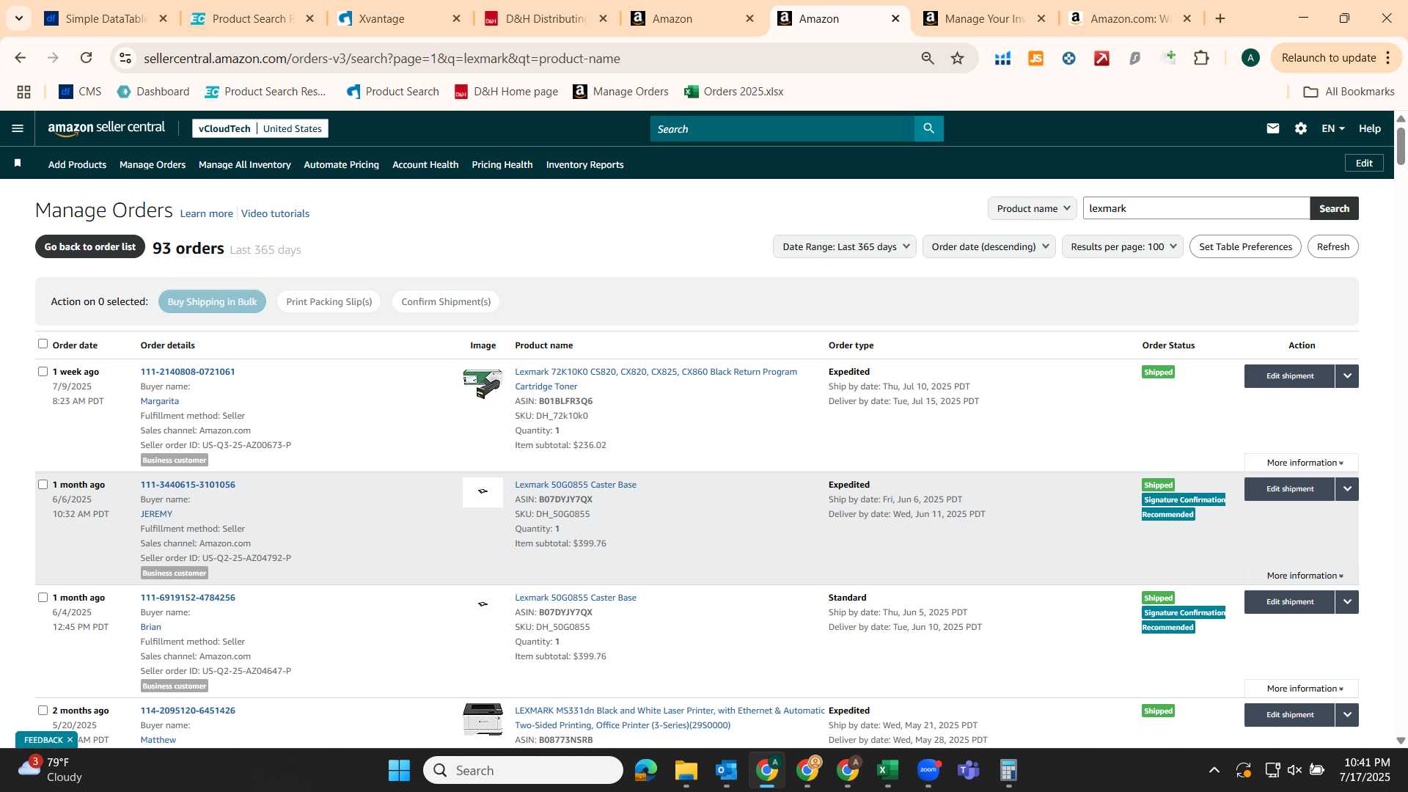Open the Add Products menu
1408x792 pixels.
click(77, 164)
